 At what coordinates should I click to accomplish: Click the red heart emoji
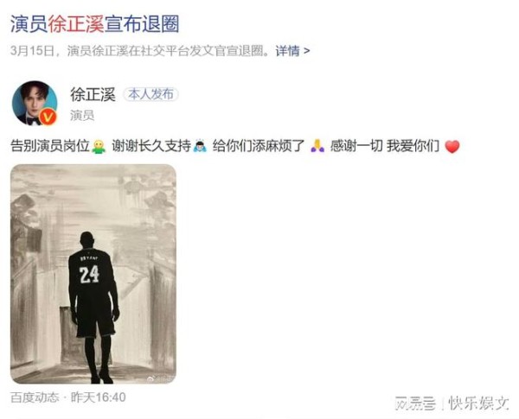click(x=452, y=147)
